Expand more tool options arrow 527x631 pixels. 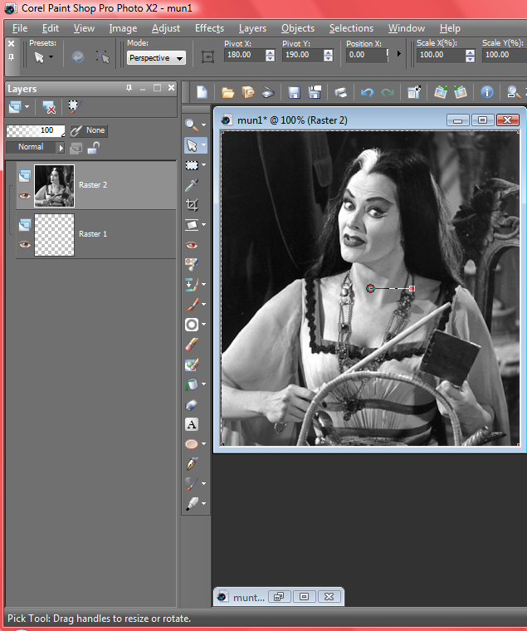pyautogui.click(x=398, y=53)
